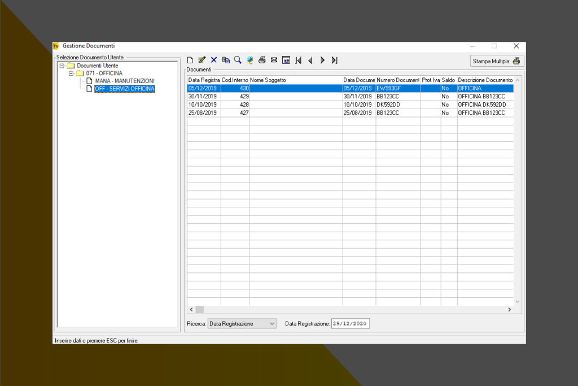The image size is (578, 386).
Task: Open the Ricerca dropdown
Action: tap(242, 324)
